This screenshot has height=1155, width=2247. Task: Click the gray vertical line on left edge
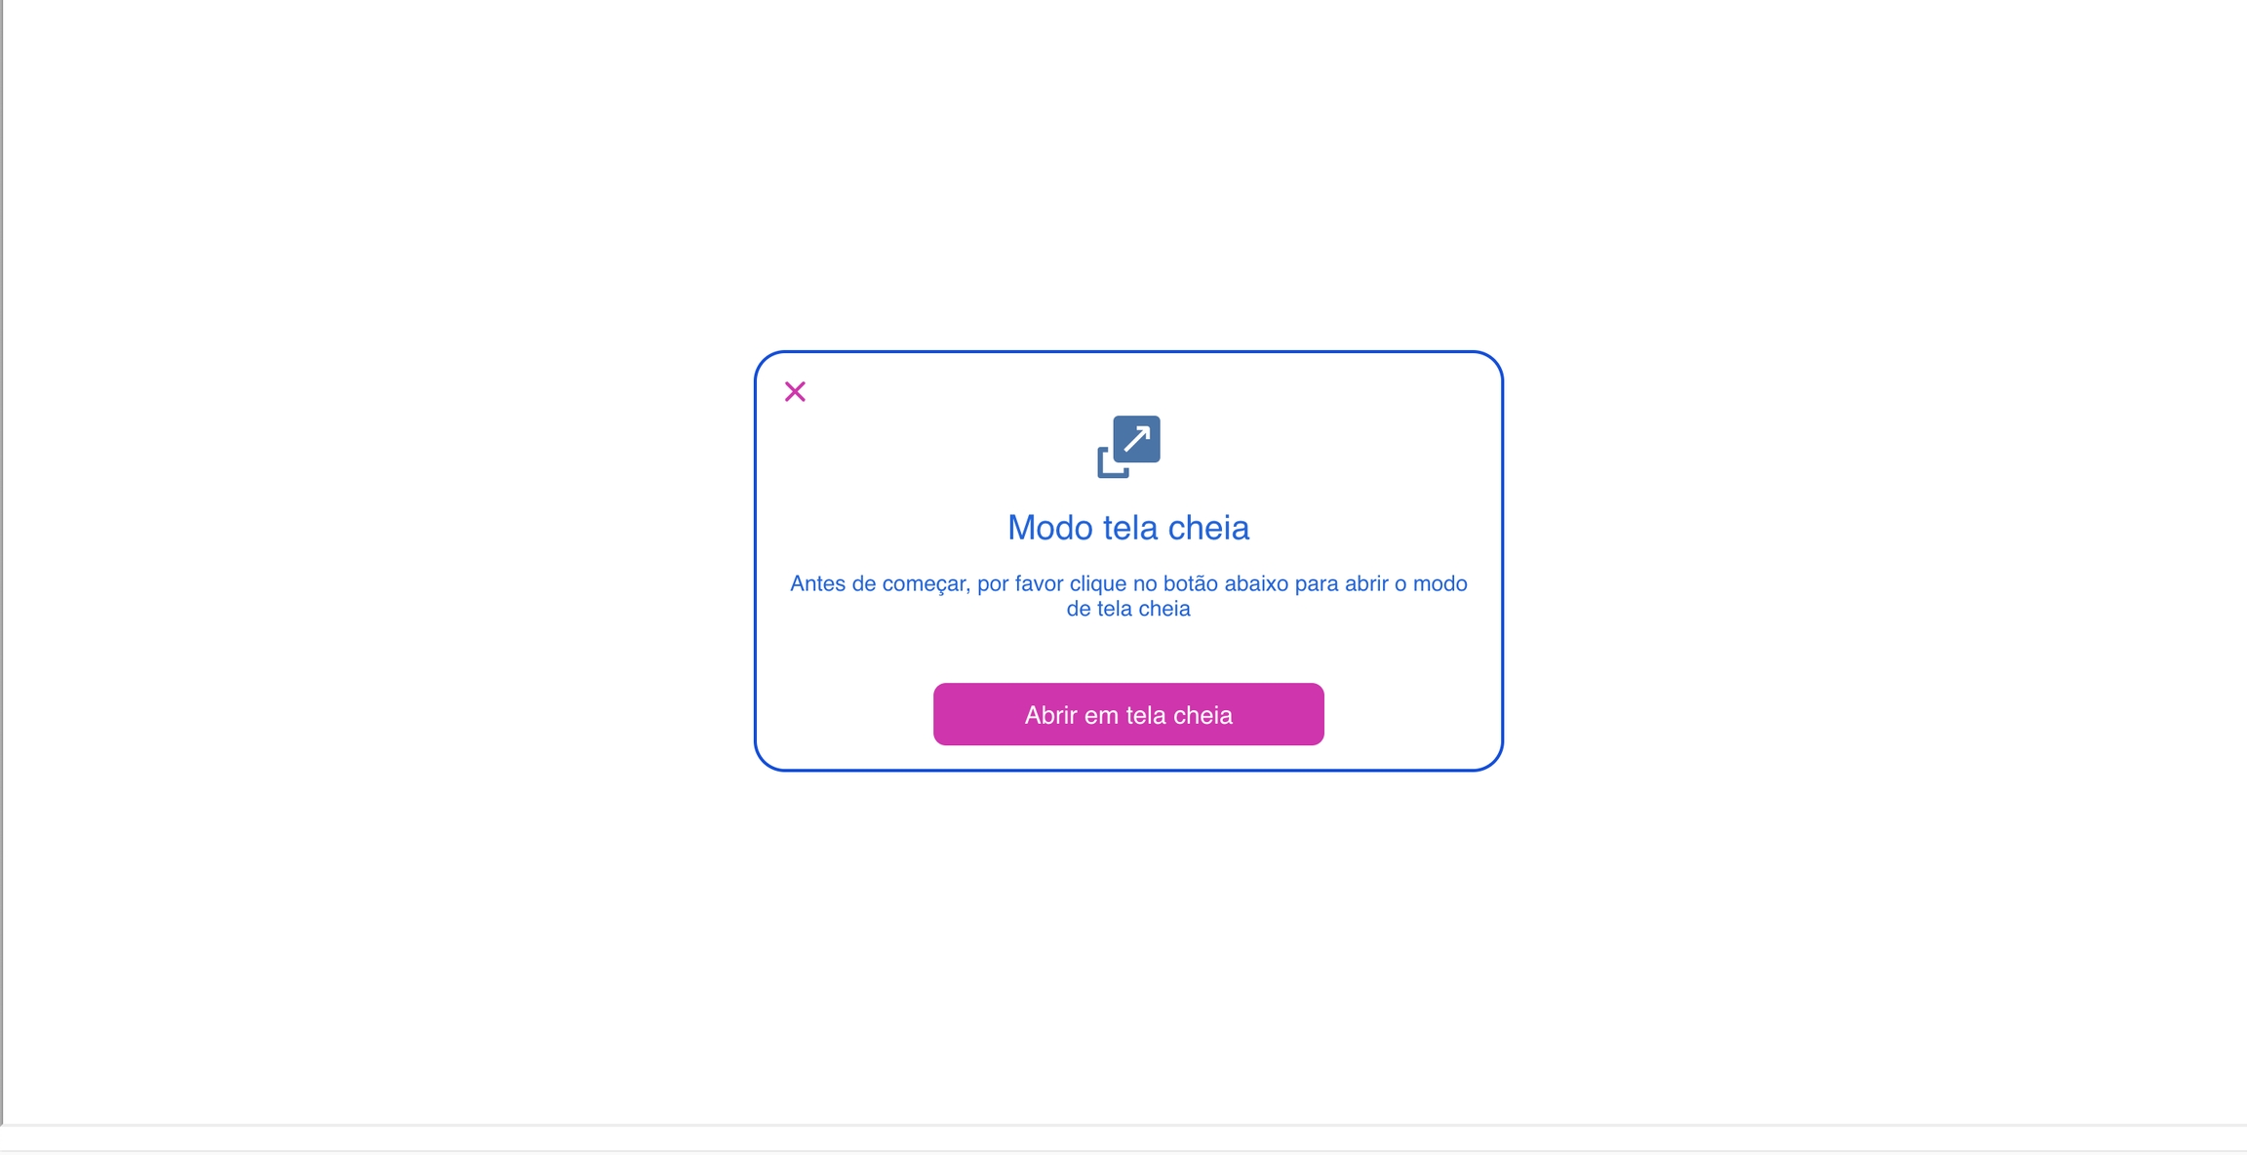click(2, 562)
